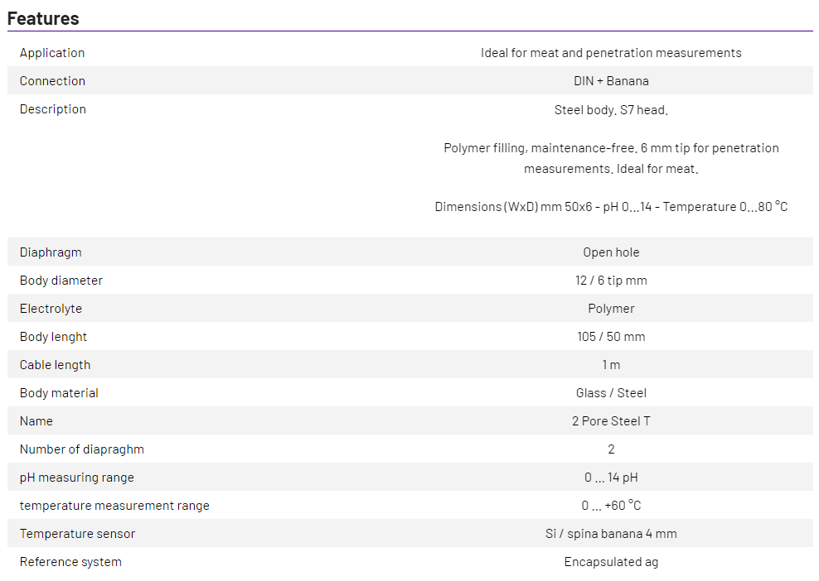Click the Diaphragm row label

coord(51,252)
